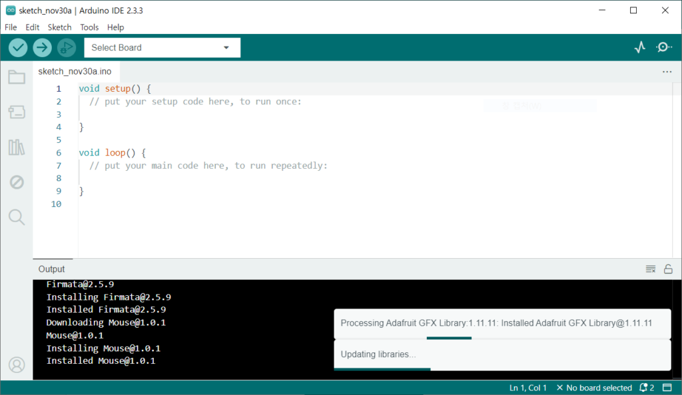This screenshot has width=682, height=395.
Task: Click the Output panel tab
Action: [x=52, y=269]
